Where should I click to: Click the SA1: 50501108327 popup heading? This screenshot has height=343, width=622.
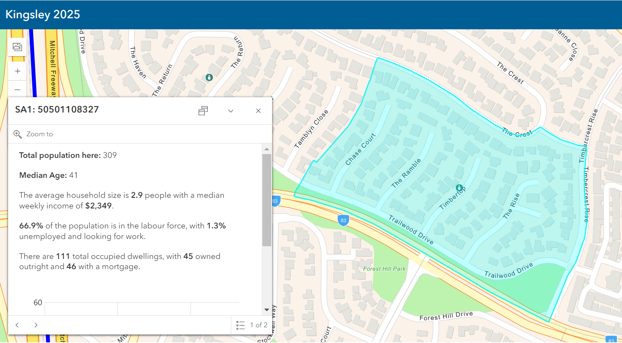click(57, 110)
